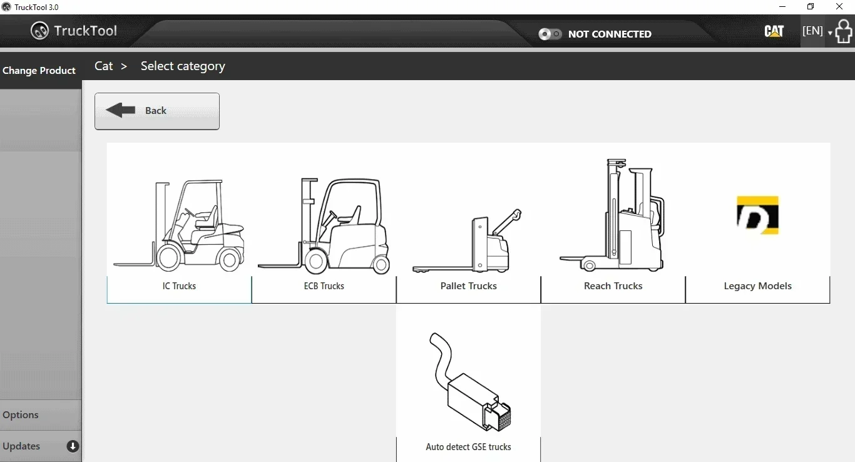The image size is (855, 462).
Task: Select the IC Trucks forklift image
Action: 179,225
